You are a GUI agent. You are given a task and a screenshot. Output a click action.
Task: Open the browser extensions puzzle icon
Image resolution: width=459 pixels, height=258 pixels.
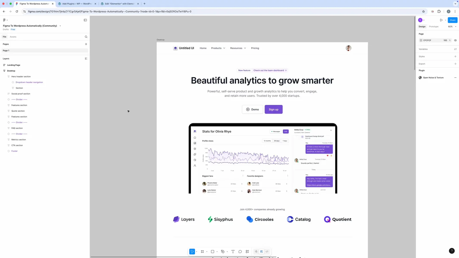pyautogui.click(x=439, y=11)
